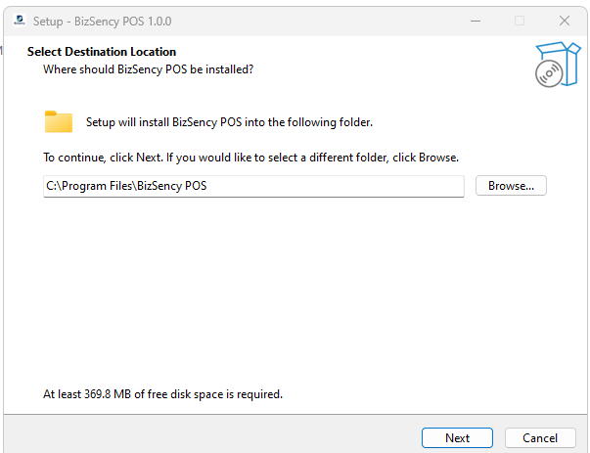Click 'Where should BizSency POS be installed?' text
This screenshot has width=590, height=453.
tap(149, 69)
